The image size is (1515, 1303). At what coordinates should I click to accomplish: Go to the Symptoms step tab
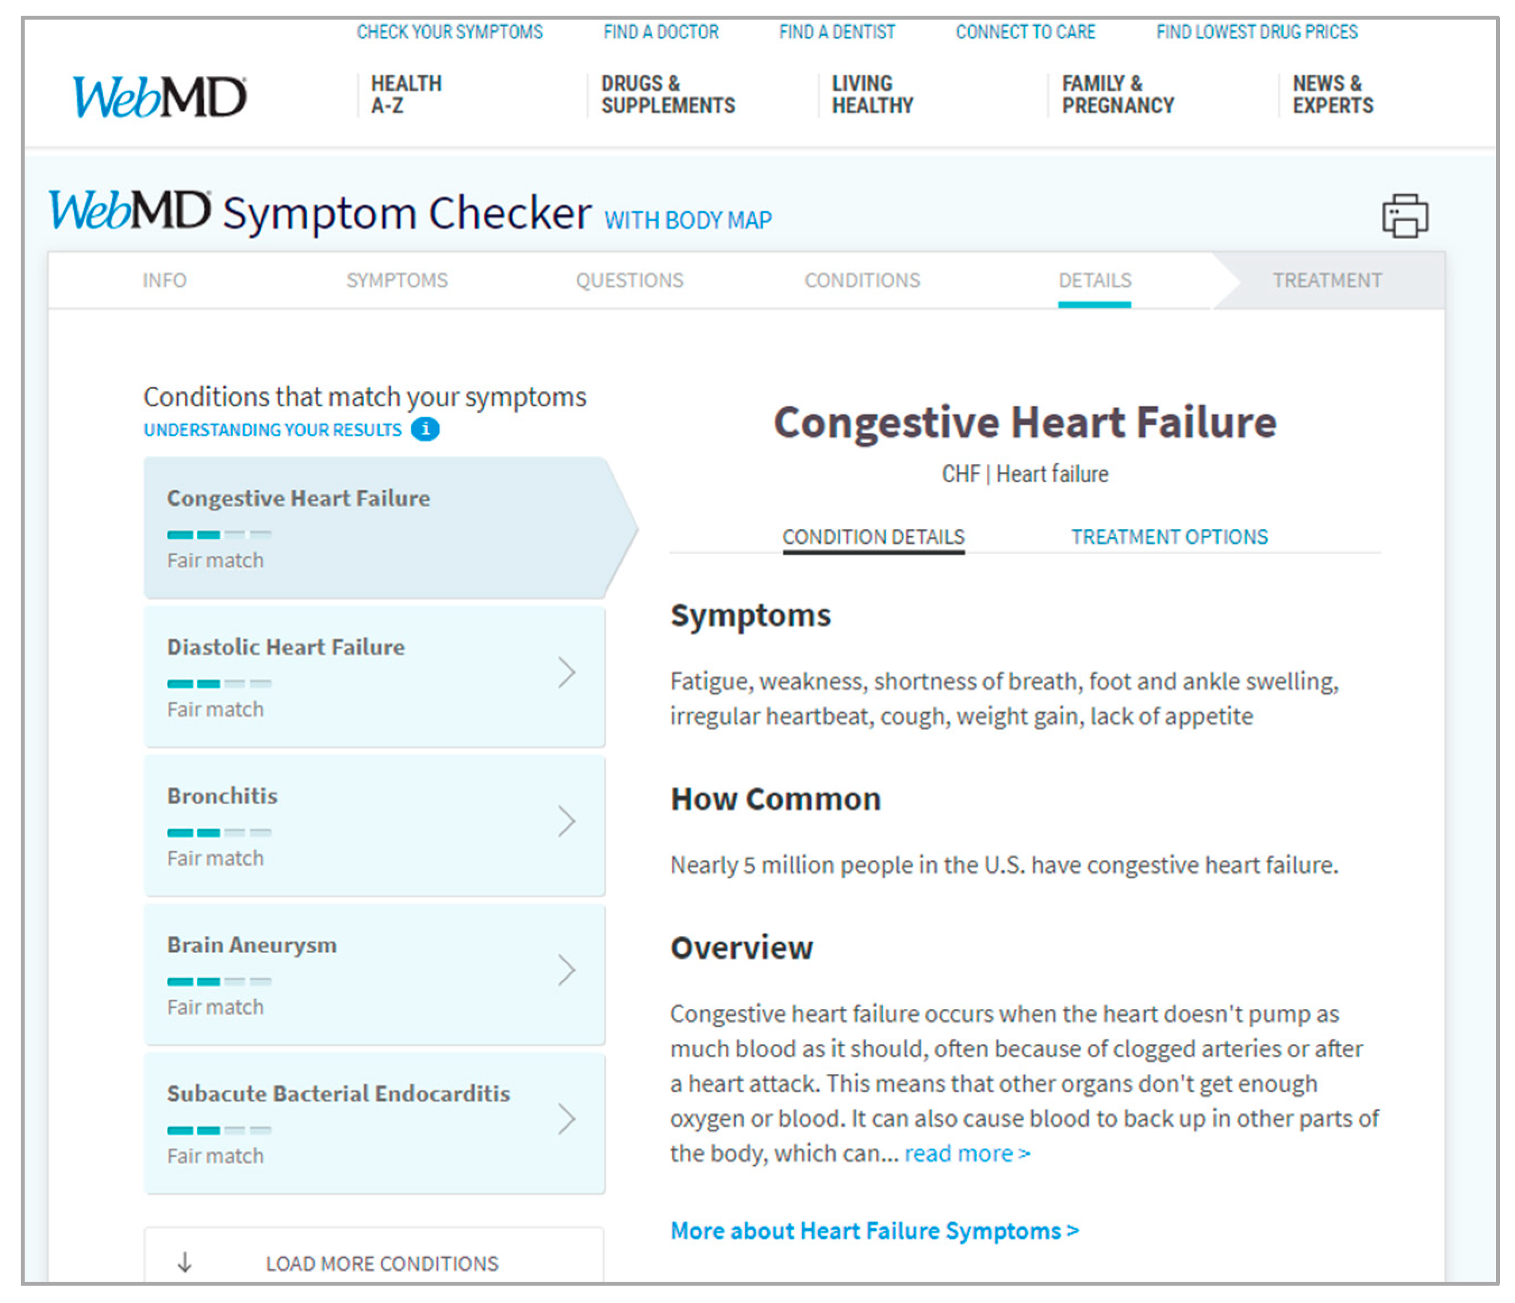[x=397, y=280]
